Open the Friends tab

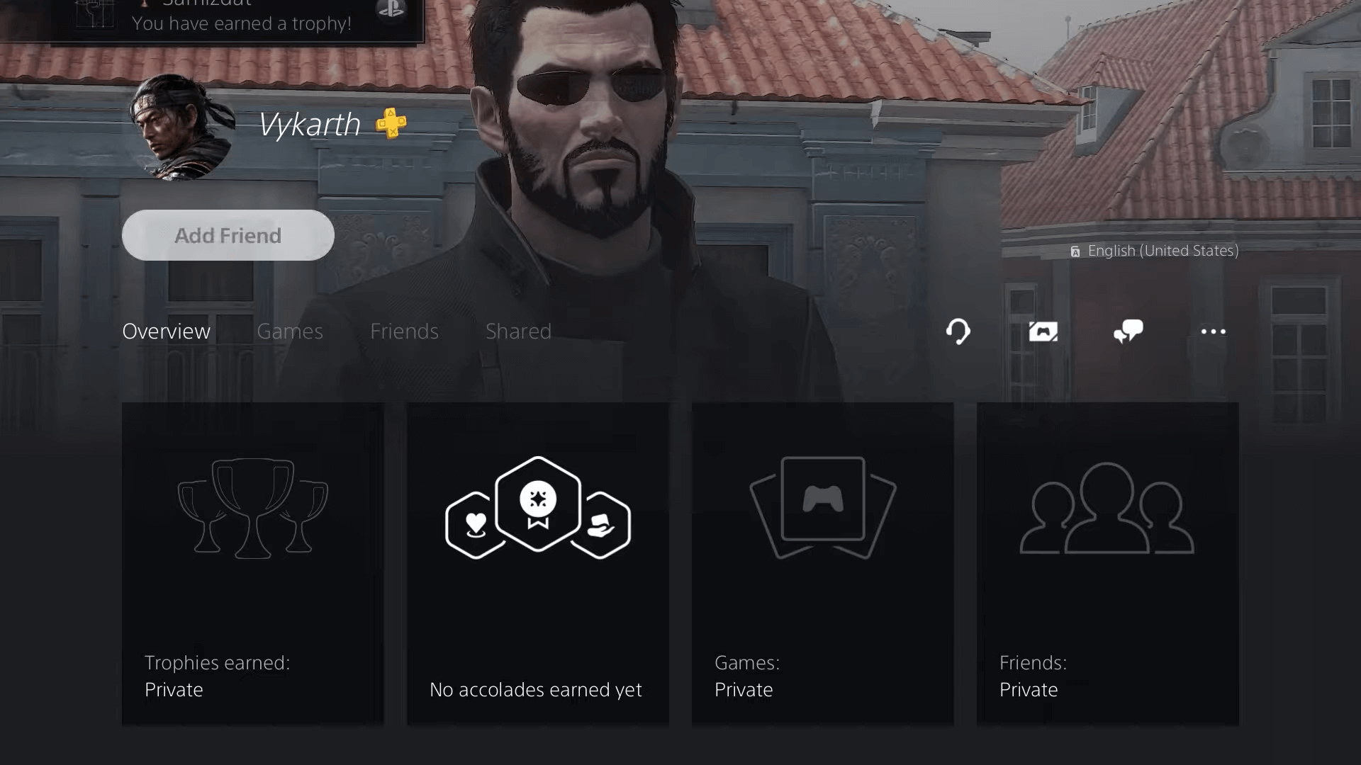[x=404, y=331]
